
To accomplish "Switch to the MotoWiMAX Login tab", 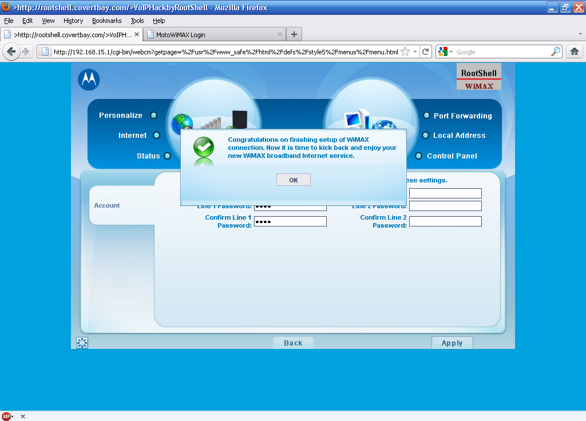I will [215, 34].
